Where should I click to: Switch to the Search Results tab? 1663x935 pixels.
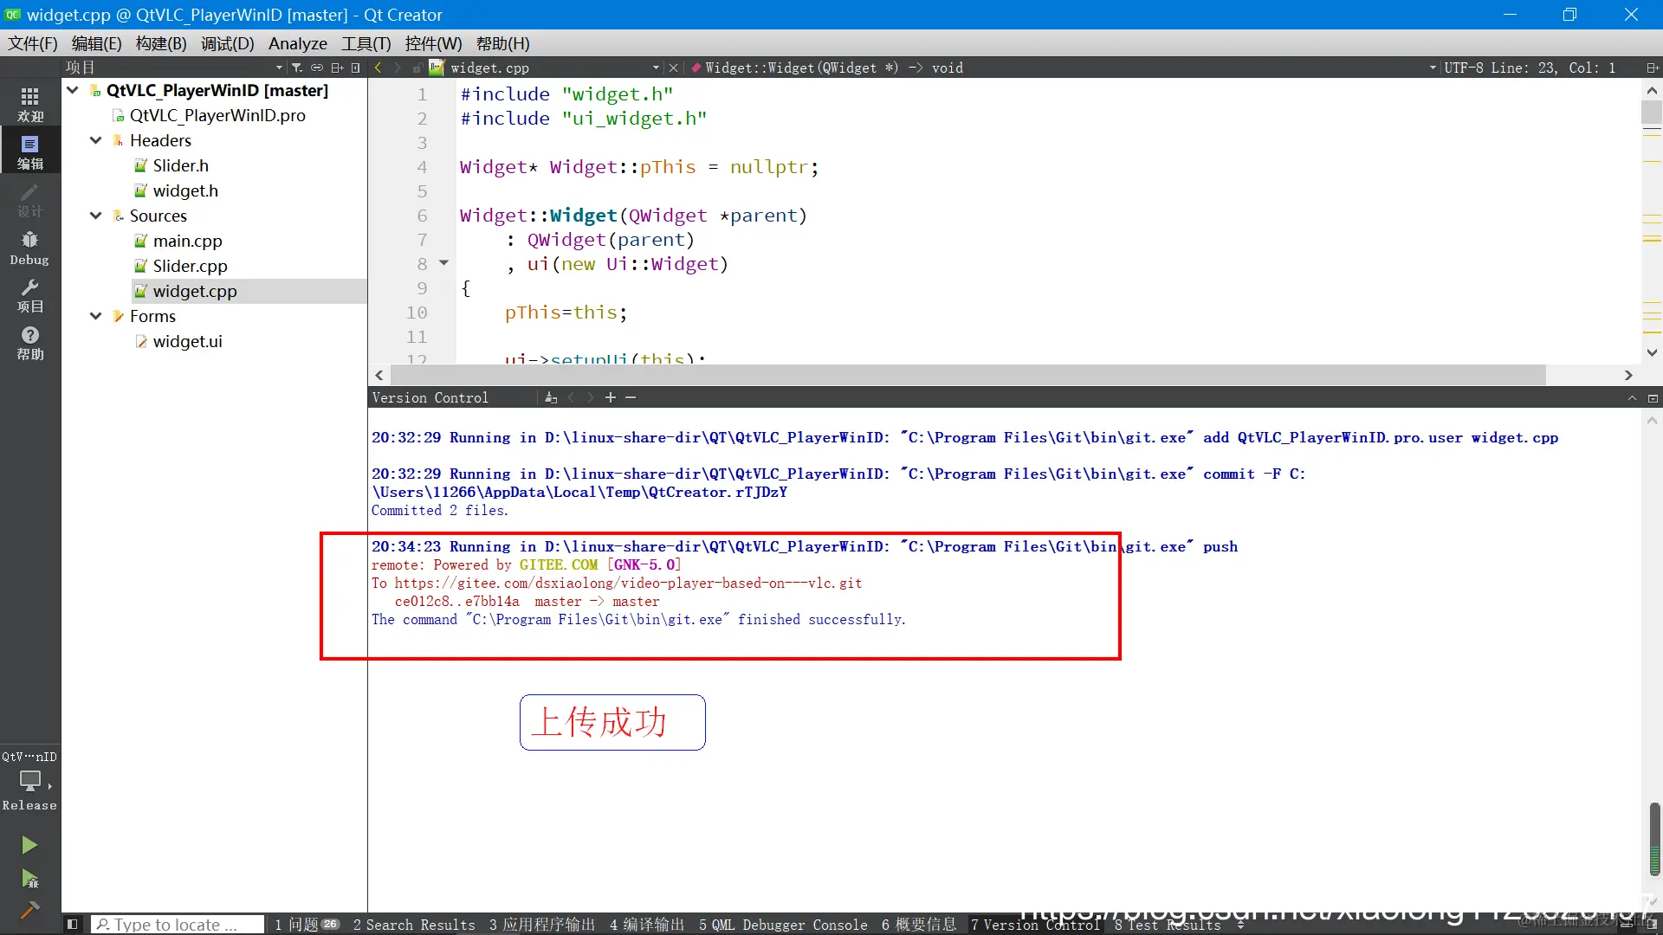point(414,925)
